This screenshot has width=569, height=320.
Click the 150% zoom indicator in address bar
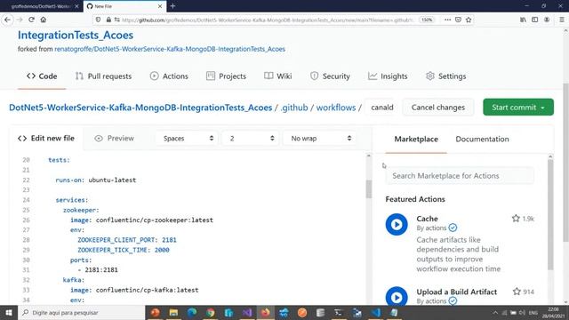coord(427,20)
